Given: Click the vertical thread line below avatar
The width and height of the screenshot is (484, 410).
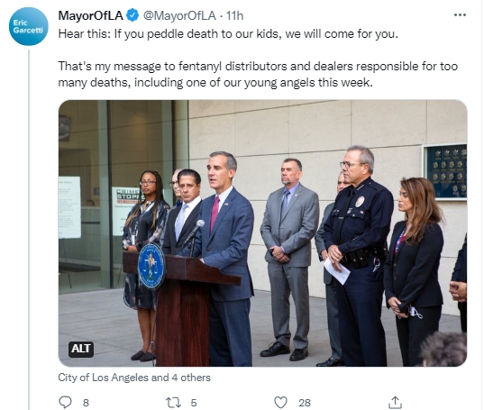Looking at the screenshot, I should click(x=29, y=230).
